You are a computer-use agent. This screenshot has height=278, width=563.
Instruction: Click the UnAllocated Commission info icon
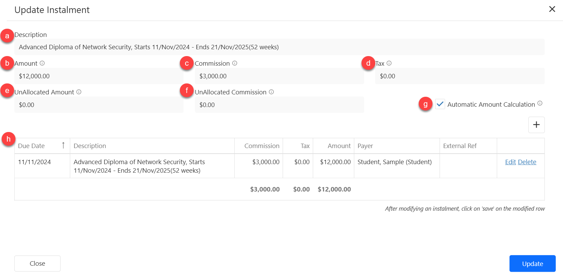coord(271,92)
